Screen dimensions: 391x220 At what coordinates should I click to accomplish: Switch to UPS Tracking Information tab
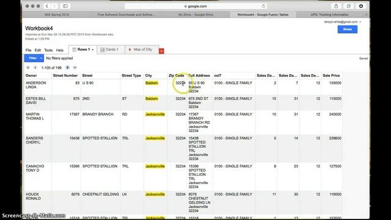329,15
